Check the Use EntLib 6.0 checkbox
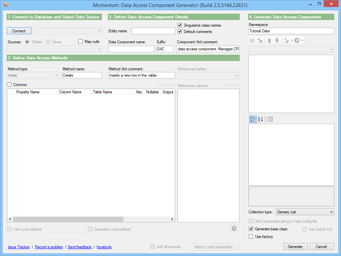This screenshot has height=256, width=341. pyautogui.click(x=304, y=229)
